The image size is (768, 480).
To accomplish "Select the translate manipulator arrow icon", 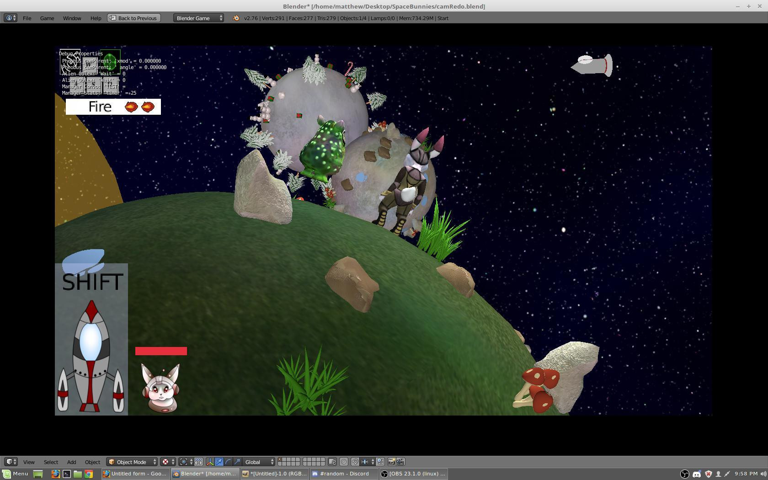I will [219, 462].
